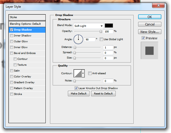Image resolution: width=171 pixels, height=133 pixels.
Task: Click the Opacity slider handle
Action: tap(101, 31)
